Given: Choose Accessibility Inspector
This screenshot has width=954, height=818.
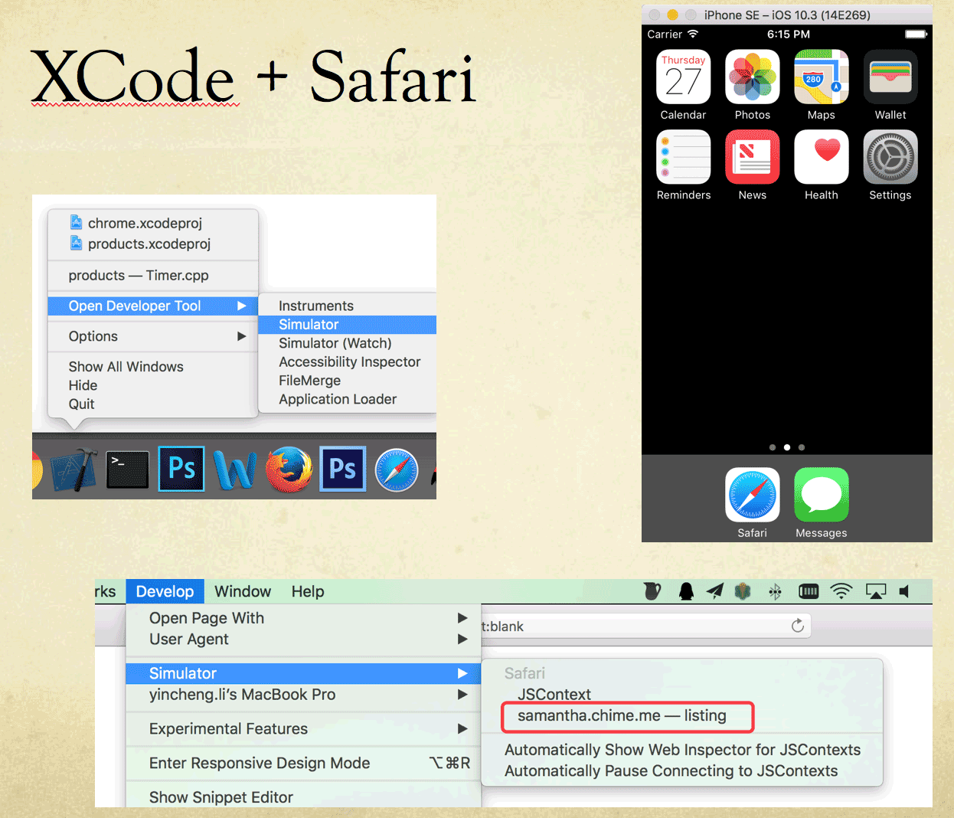Looking at the screenshot, I should [x=348, y=362].
